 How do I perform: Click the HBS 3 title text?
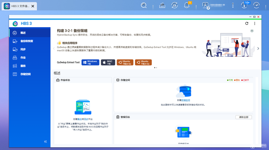(26, 23)
